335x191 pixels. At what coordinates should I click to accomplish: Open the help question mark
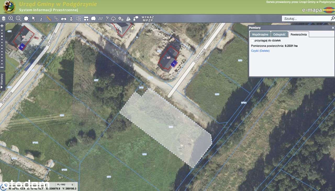[x=107, y=19]
